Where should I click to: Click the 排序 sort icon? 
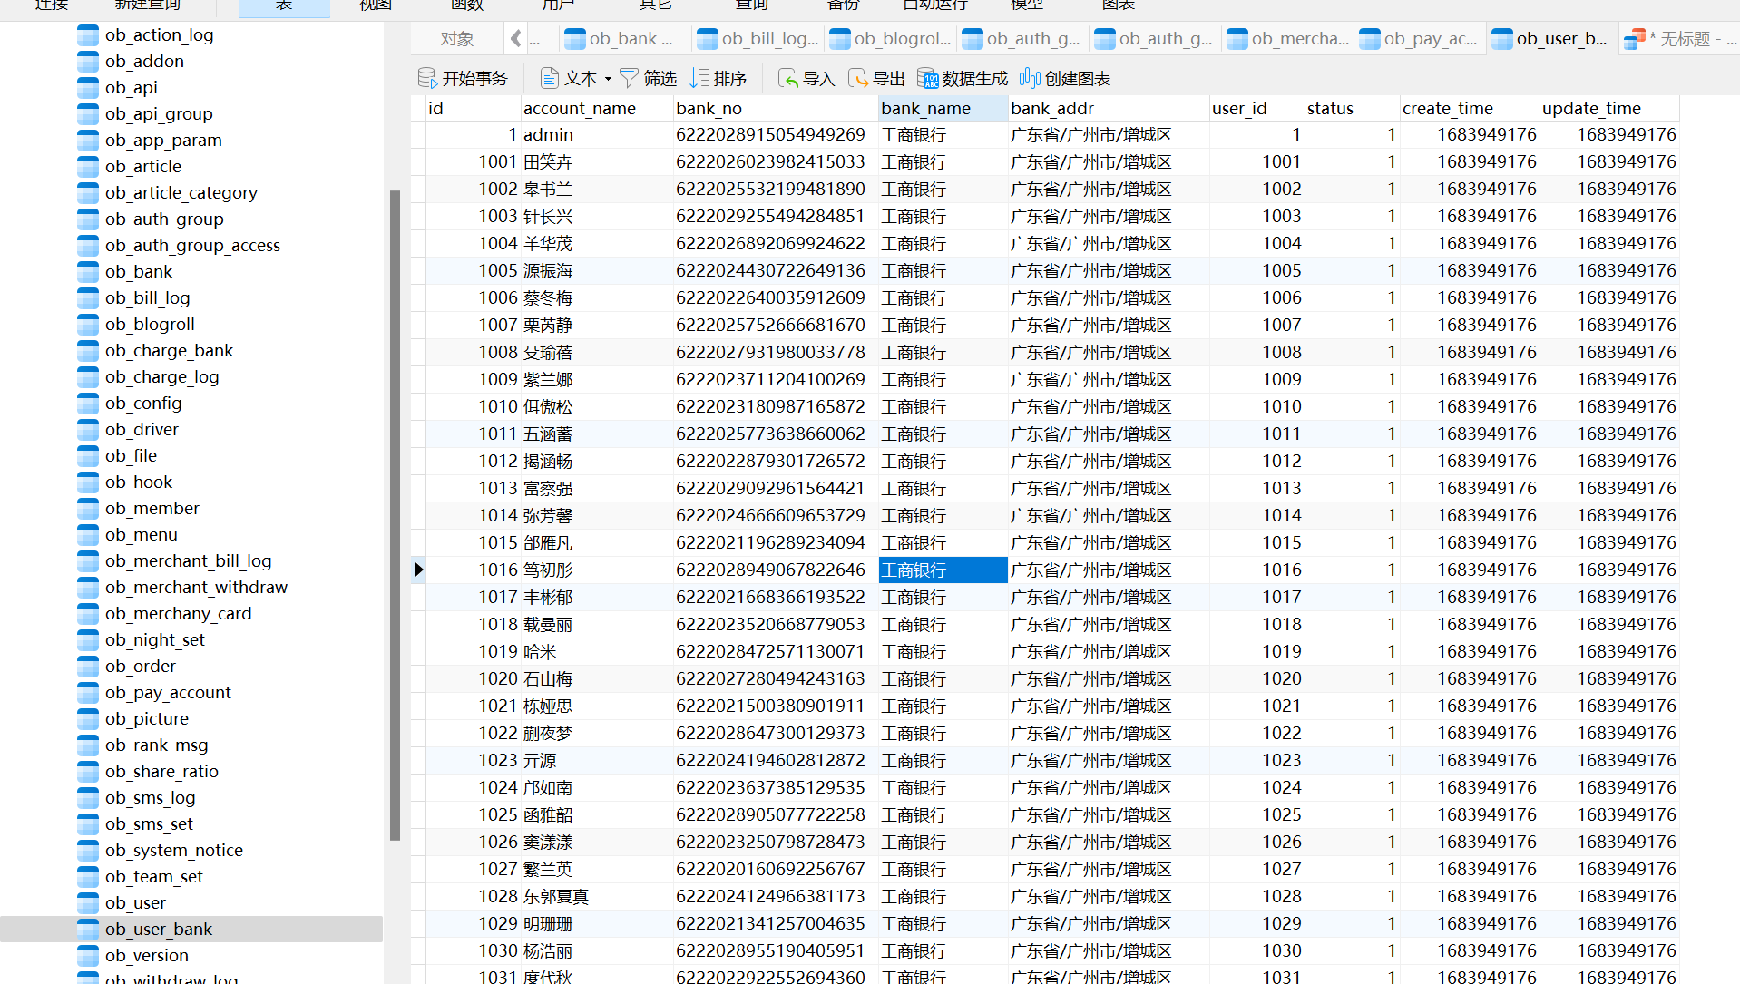coord(699,79)
